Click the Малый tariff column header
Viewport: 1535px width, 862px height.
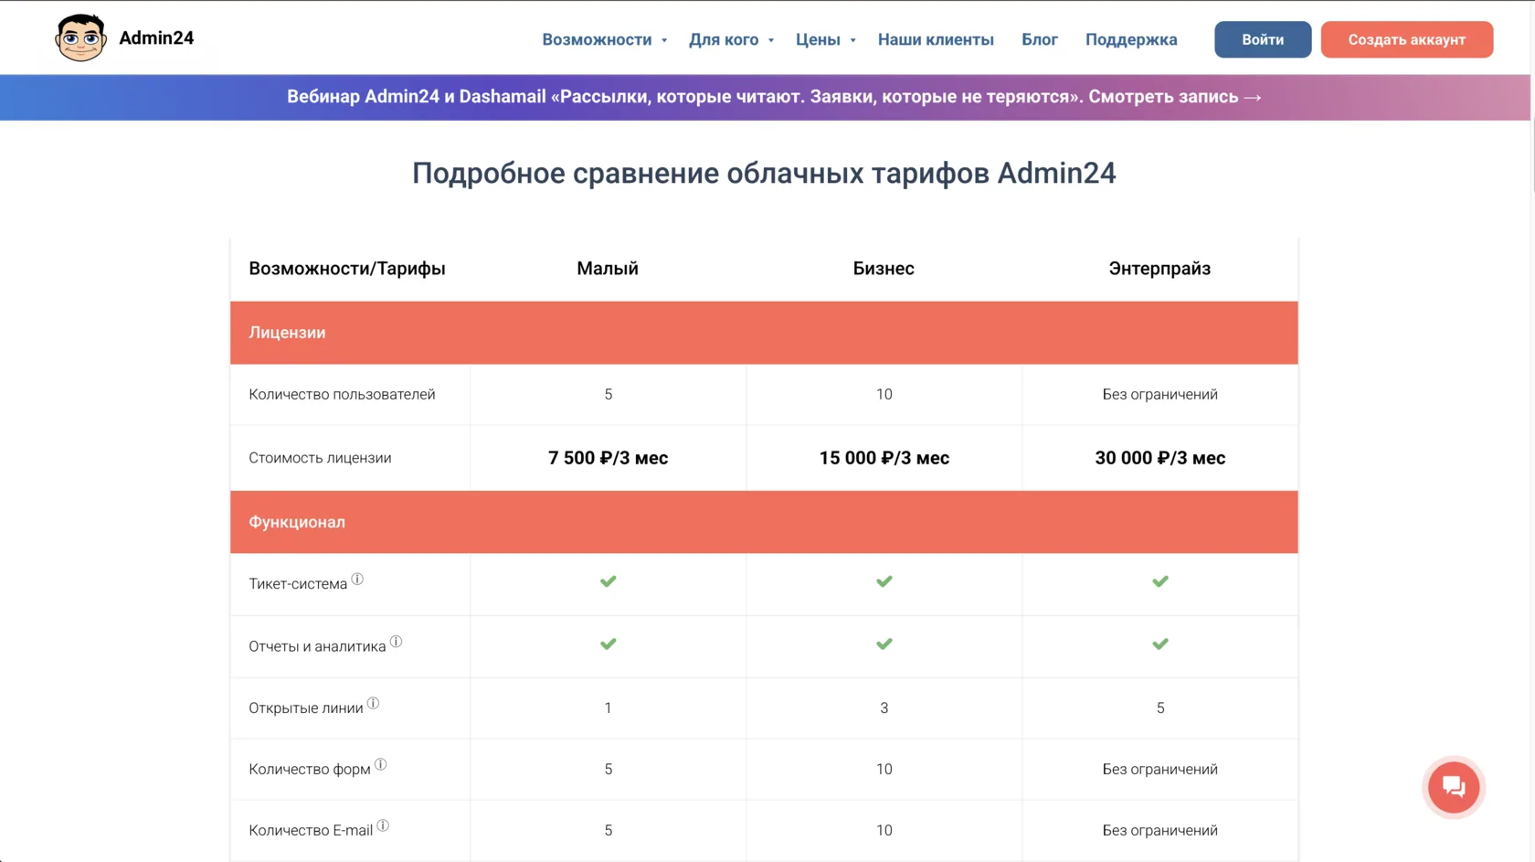pos(608,269)
